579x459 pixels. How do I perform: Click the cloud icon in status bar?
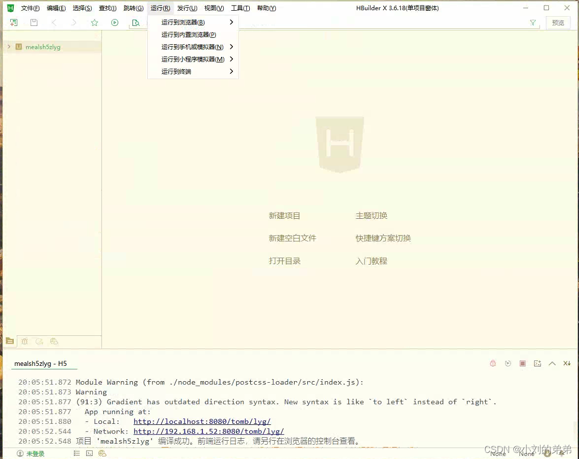click(x=102, y=453)
